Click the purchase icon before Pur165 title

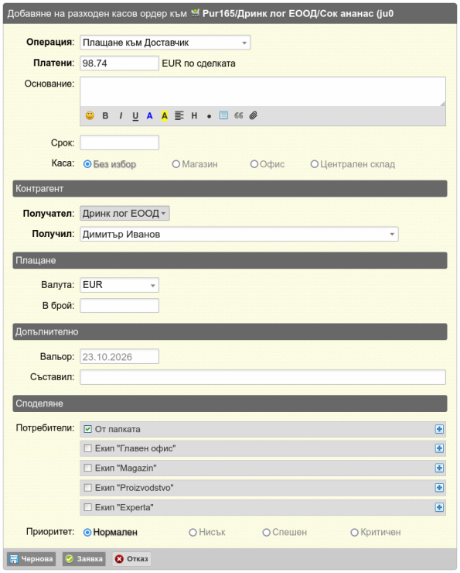(x=196, y=13)
